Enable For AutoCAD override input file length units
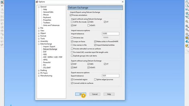189x106 pixels. [x=72, y=52]
